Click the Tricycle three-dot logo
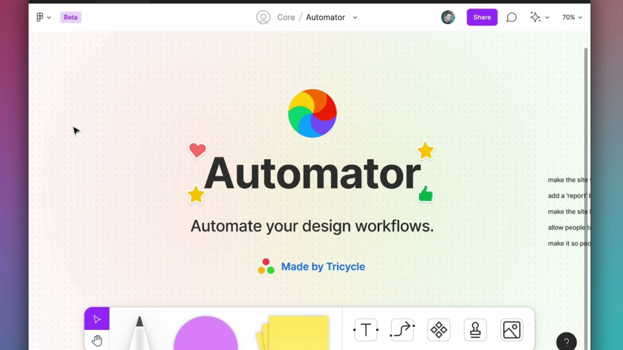623x350 pixels. (x=266, y=266)
